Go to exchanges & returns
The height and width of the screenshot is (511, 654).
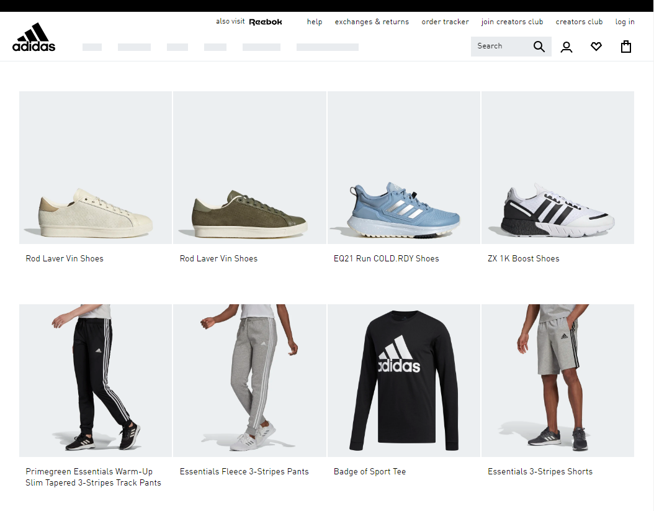372,22
